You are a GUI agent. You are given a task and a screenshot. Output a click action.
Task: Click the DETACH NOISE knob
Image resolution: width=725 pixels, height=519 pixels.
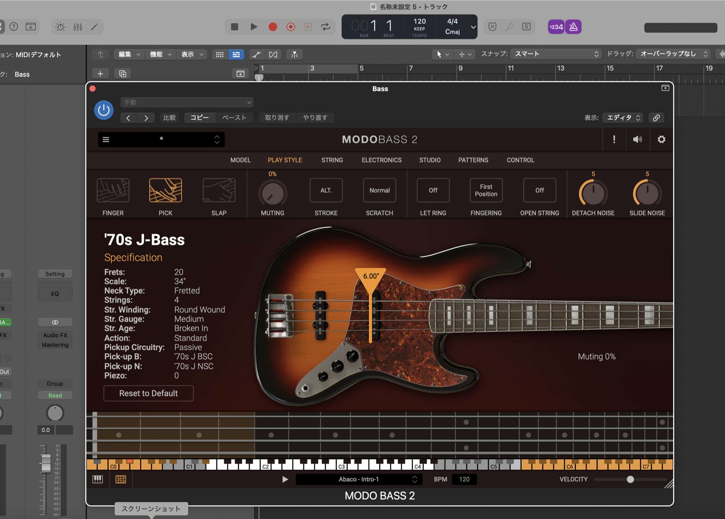coord(593,194)
